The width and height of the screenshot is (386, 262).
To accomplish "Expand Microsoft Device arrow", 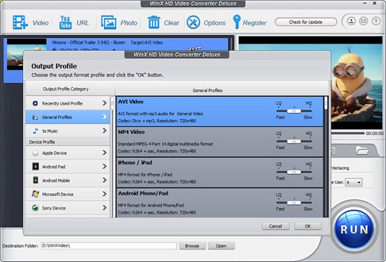I will click(x=105, y=195).
